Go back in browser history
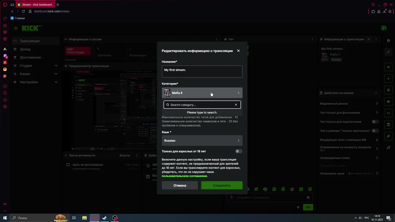Image resolution: width=395 pixels, height=222 pixels. [12, 11]
